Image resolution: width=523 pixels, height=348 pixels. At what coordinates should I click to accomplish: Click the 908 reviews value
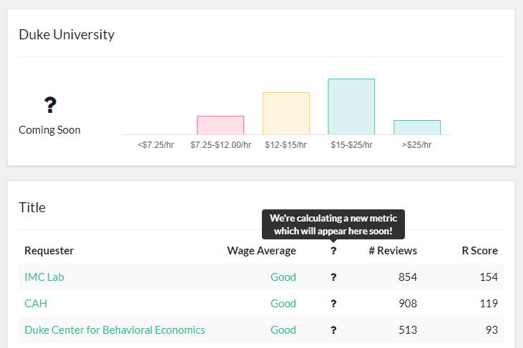point(408,304)
